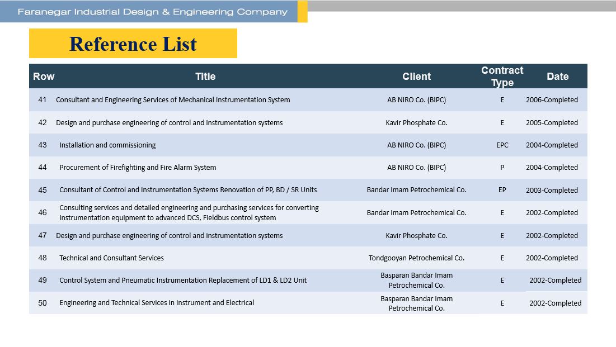Viewport: 616px width, 347px height.
Task: Click row number 43
Action: (43, 145)
